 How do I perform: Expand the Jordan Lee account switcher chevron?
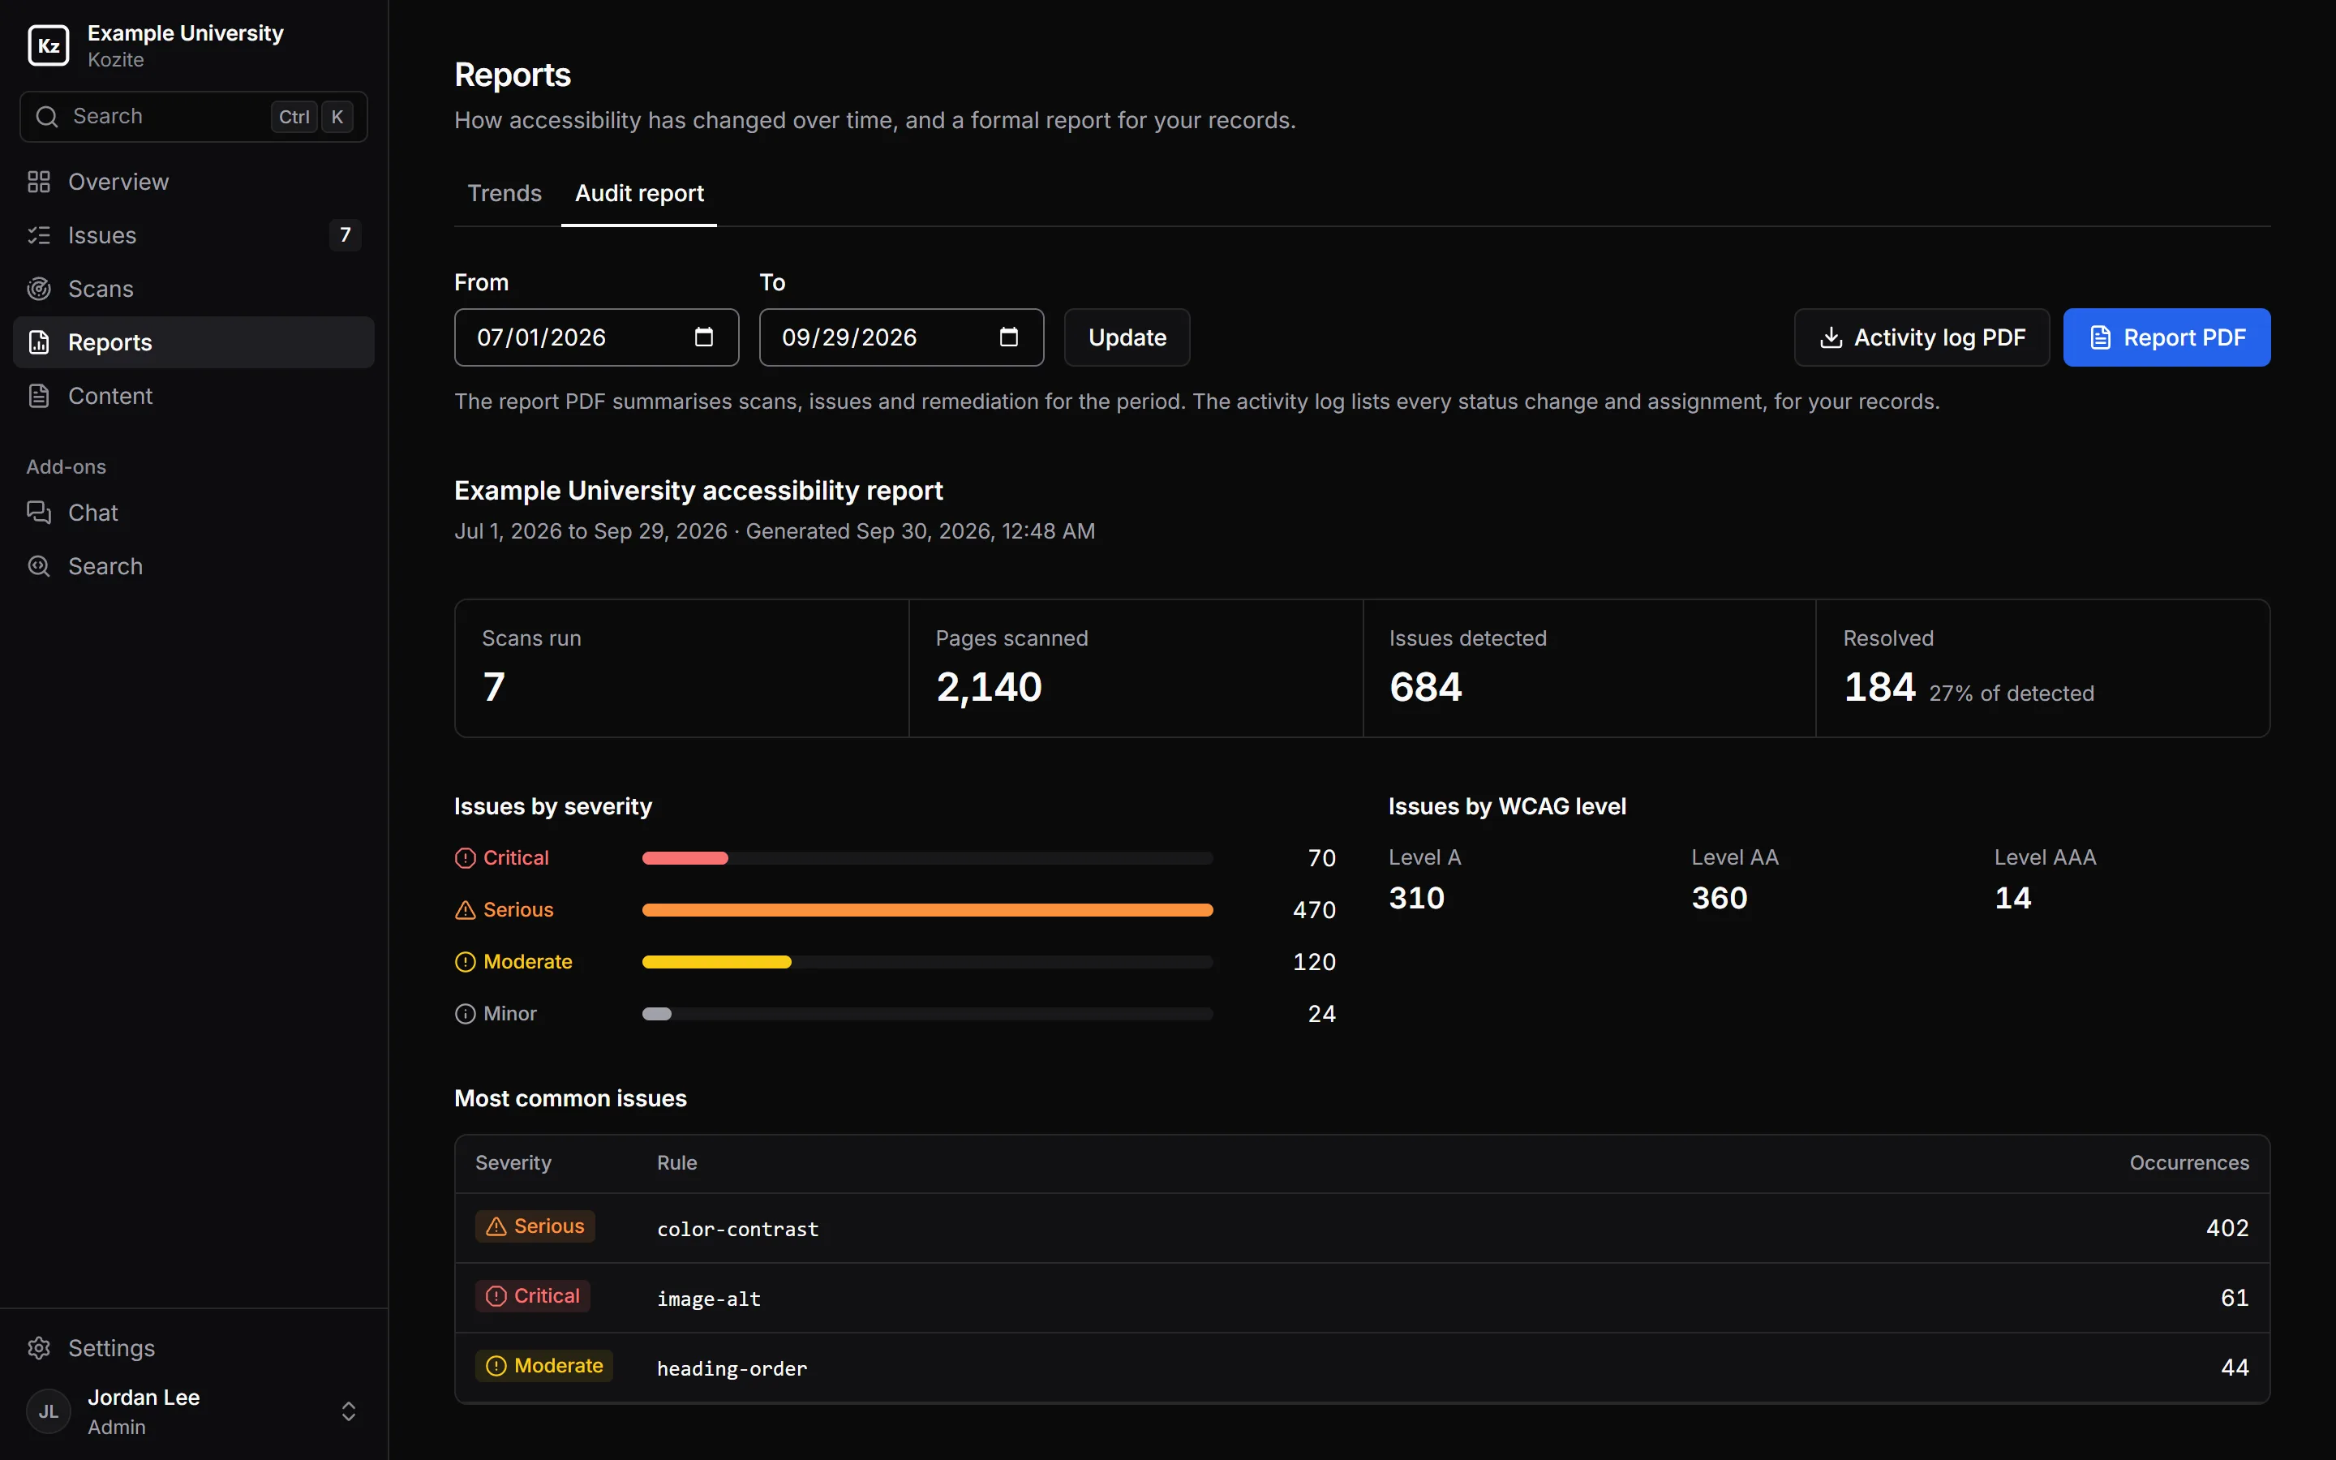click(x=349, y=1411)
